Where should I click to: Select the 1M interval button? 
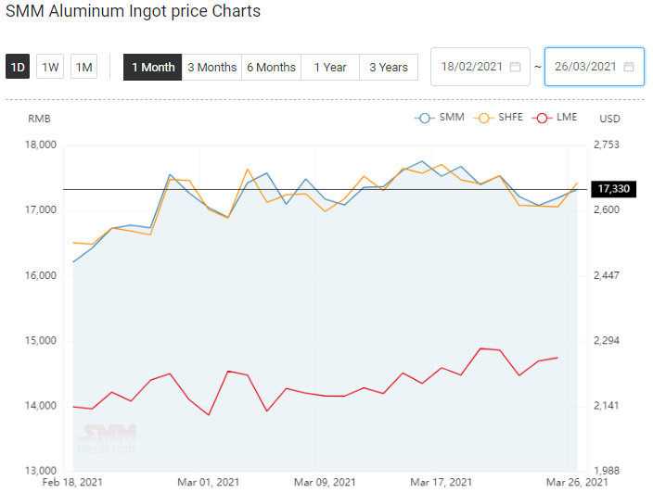pyautogui.click(x=83, y=67)
